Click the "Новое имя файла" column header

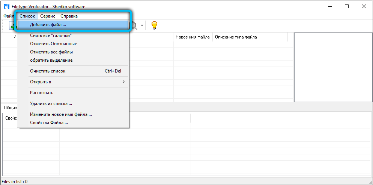193,37
